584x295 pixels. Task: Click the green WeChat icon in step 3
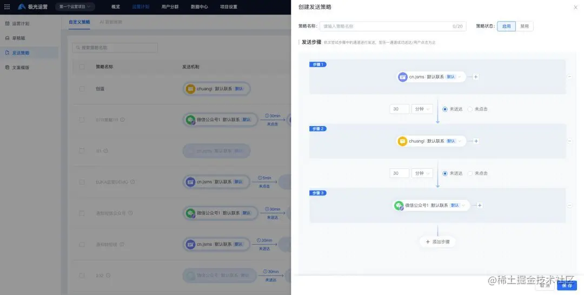(x=399, y=206)
